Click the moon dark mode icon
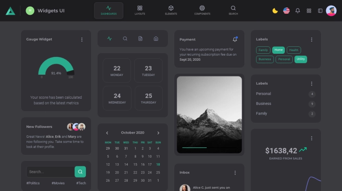 (x=275, y=11)
